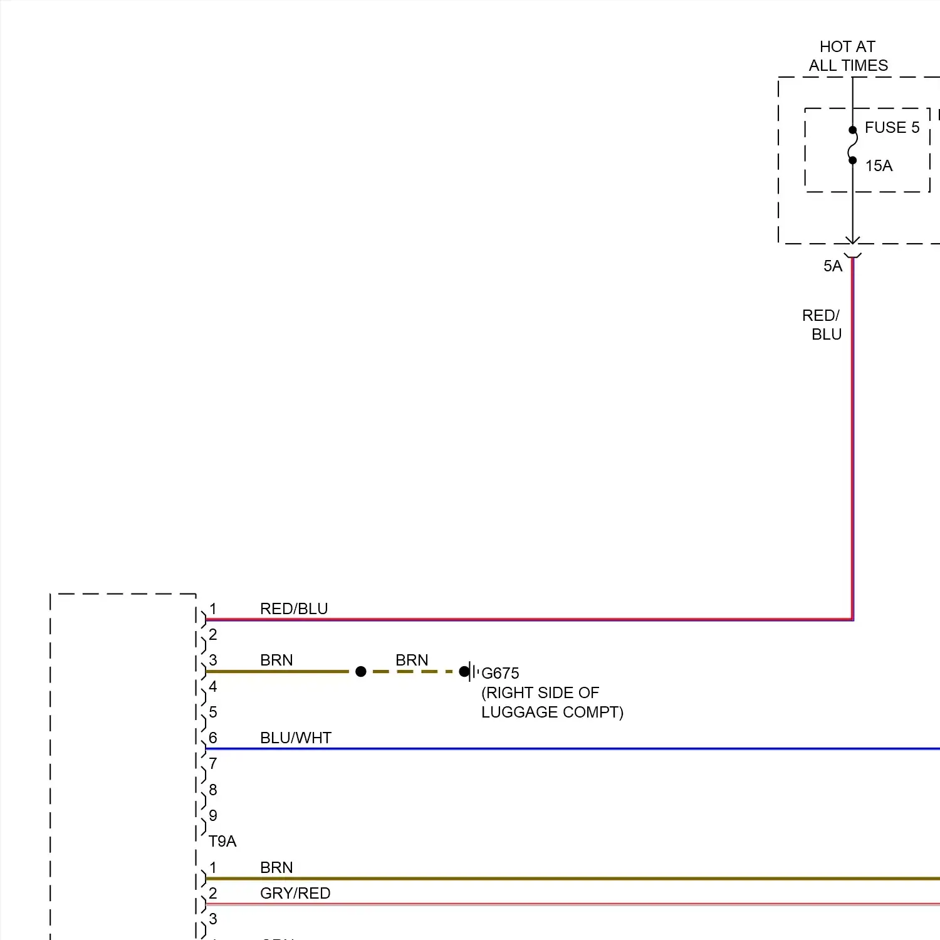940x940 pixels.
Task: Click pin number 5 on the T9A connector
Action: 213,712
